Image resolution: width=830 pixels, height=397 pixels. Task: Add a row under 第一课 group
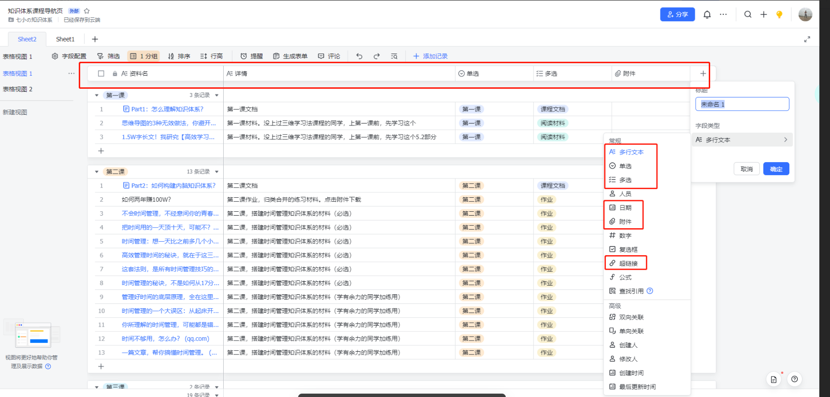pos(101,151)
